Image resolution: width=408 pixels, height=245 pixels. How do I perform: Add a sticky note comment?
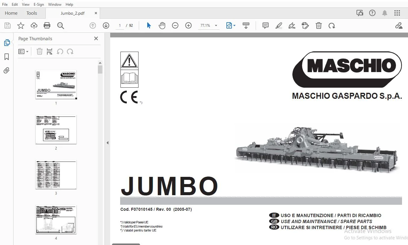(x=266, y=26)
